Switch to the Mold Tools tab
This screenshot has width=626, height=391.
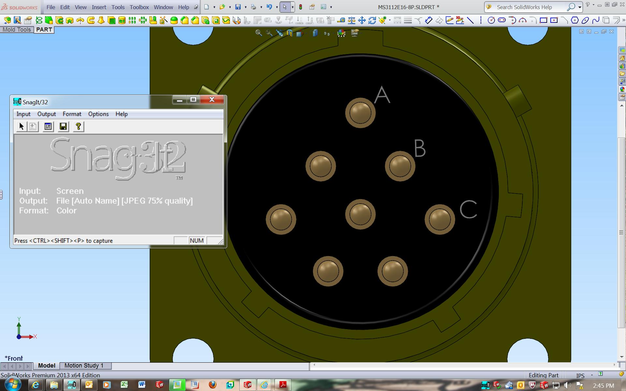17,30
